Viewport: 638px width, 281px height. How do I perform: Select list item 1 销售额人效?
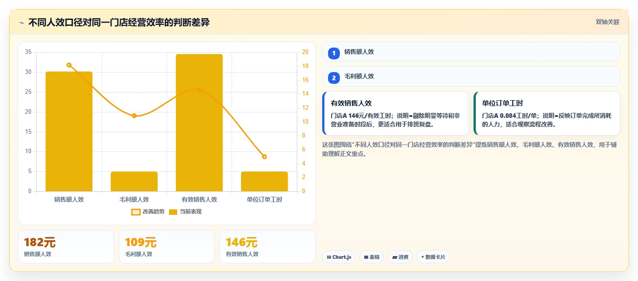pos(471,52)
